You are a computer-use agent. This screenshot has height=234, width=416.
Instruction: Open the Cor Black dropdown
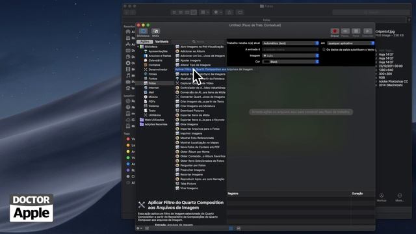291,62
